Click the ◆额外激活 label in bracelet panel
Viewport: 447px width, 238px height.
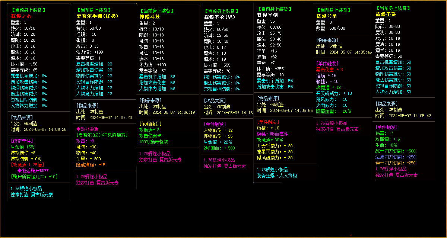(87, 129)
